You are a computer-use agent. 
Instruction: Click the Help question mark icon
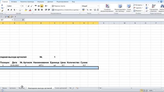point(161,2)
